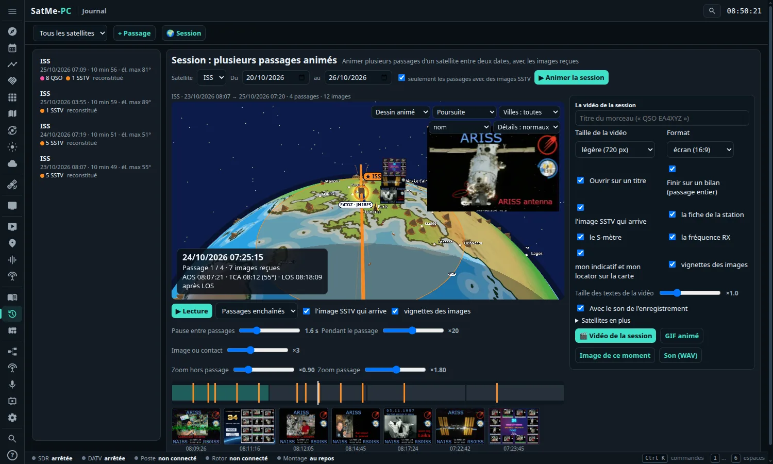
Task: Toggle 'le S-mètre' checkbox
Action: pos(580,237)
